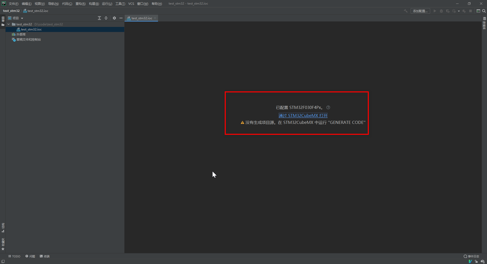Click the D:\code\test_stm32 path text
Image resolution: width=487 pixels, height=264 pixels.
[49, 24]
